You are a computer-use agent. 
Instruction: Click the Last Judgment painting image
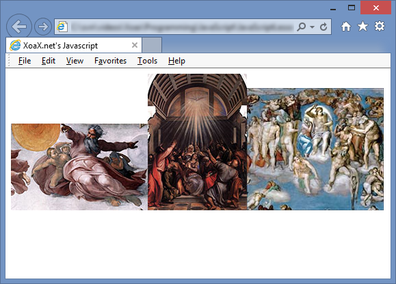tap(315, 149)
